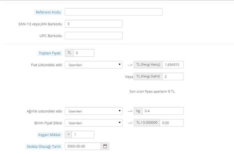The width and height of the screenshot is (234, 154).
Task: Focus the Referans Kodu text field
Action: pos(114,12)
